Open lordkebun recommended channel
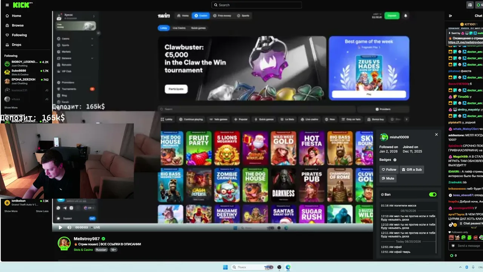 pyautogui.click(x=26, y=202)
